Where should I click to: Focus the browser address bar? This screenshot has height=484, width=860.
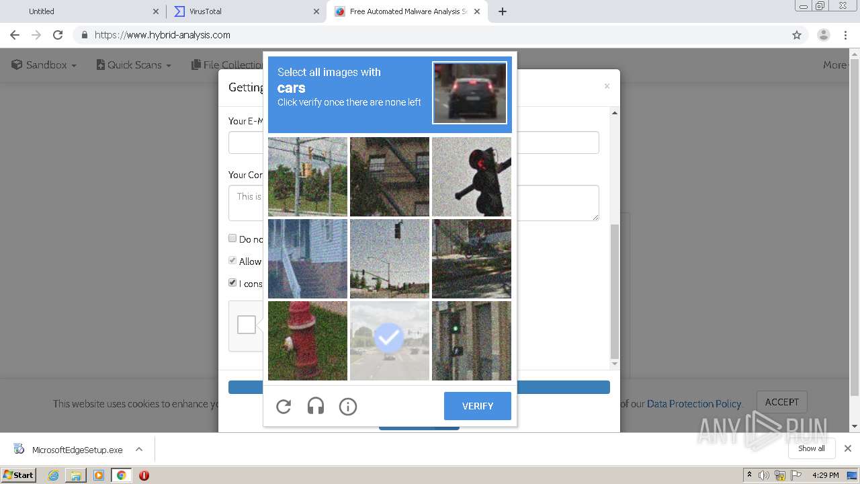[x=430, y=35]
